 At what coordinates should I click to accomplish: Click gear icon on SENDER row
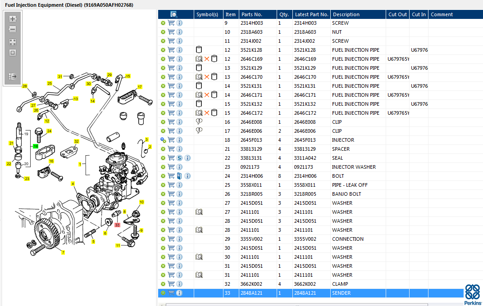[x=163, y=293]
